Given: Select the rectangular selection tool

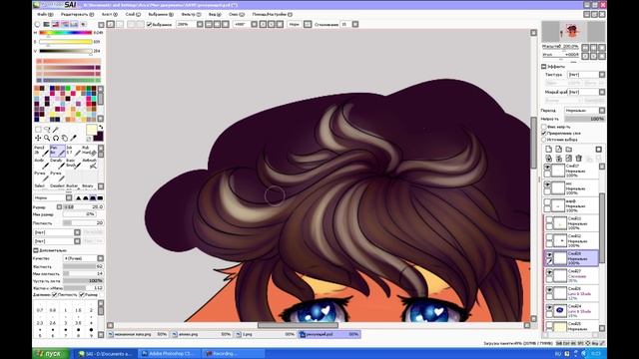Looking at the screenshot, I should point(38,130).
